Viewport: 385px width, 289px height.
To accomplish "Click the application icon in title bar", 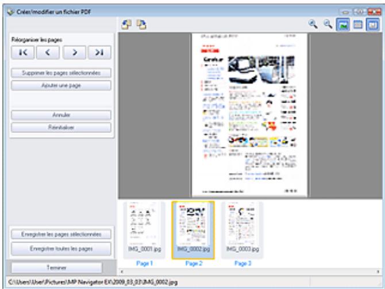I will (x=10, y=11).
